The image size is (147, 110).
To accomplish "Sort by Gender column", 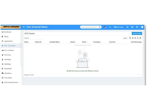I will tap(73, 42).
